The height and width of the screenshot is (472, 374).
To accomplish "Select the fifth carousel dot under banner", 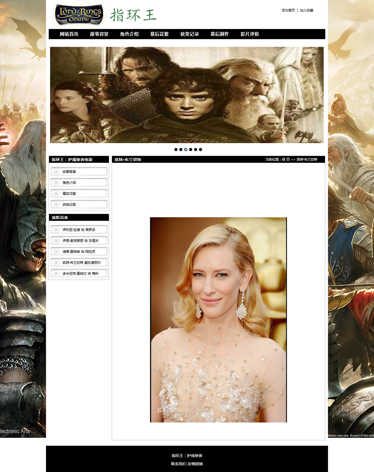I will (x=196, y=150).
